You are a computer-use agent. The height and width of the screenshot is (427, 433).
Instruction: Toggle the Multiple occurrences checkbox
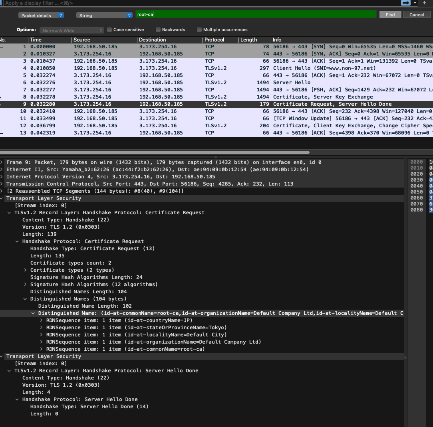click(199, 30)
